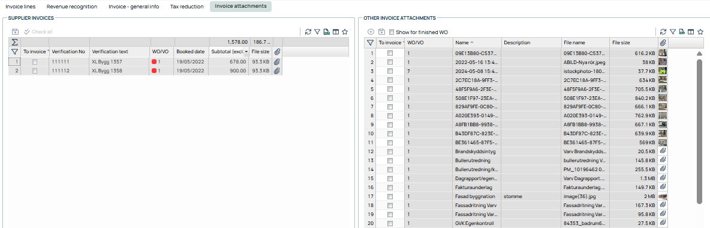Switch to Invoice lines tab
710x228 pixels.
20,7
